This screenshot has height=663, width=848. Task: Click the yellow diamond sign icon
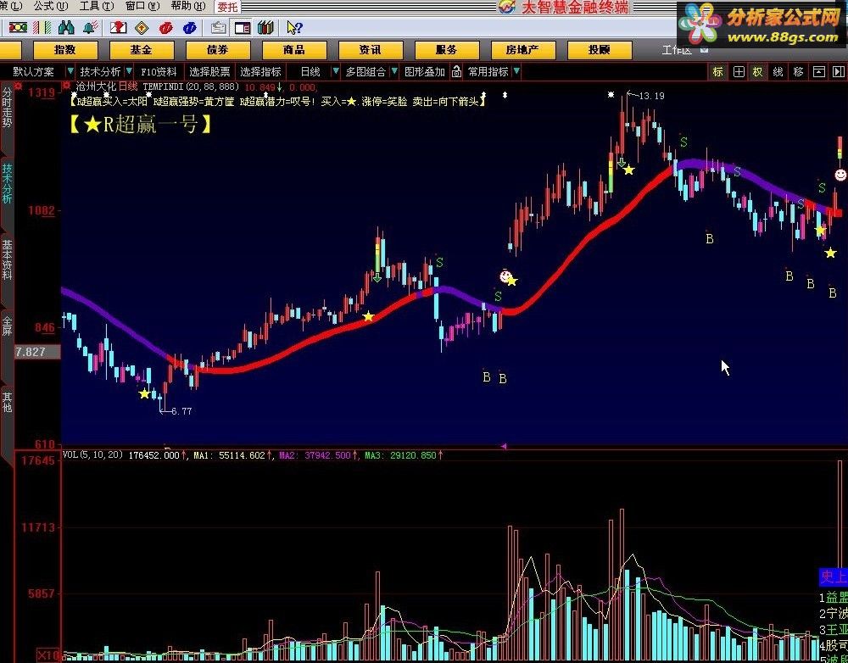tap(142, 27)
